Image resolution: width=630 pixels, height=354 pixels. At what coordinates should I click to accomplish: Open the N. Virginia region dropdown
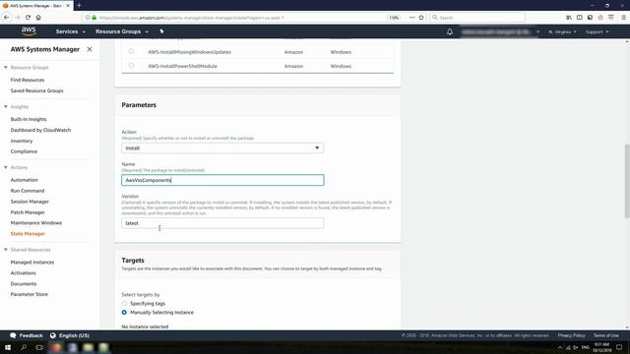pyautogui.click(x=562, y=31)
